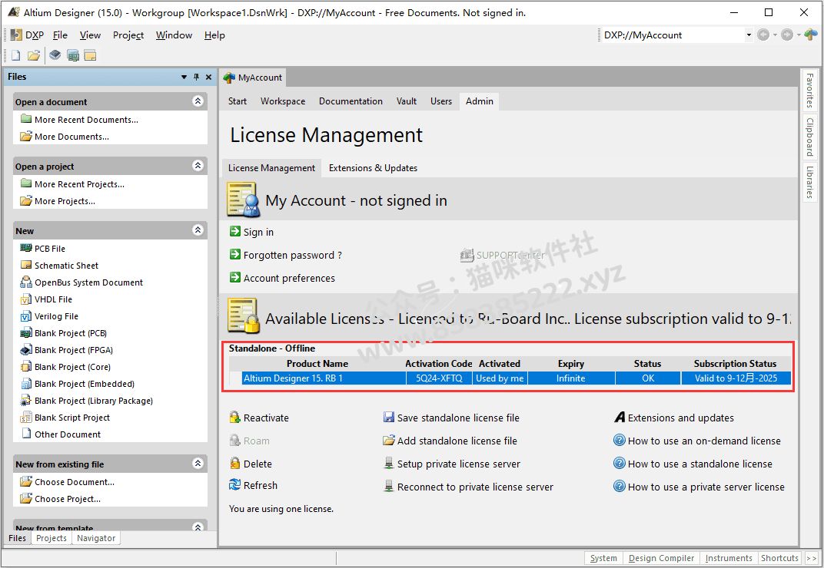The width and height of the screenshot is (824, 568).
Task: Click the Forgotten password arrow icon
Action: [235, 255]
